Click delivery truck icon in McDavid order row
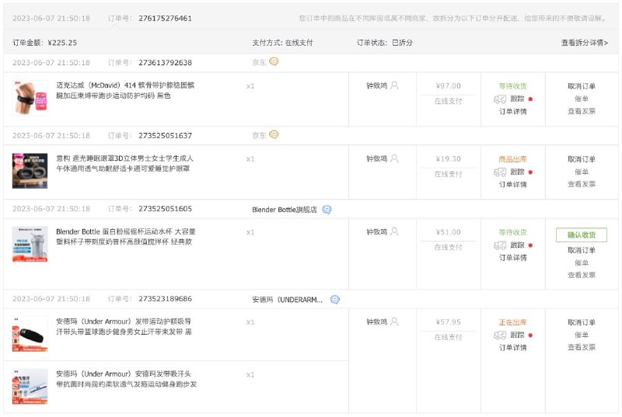 [x=500, y=99]
